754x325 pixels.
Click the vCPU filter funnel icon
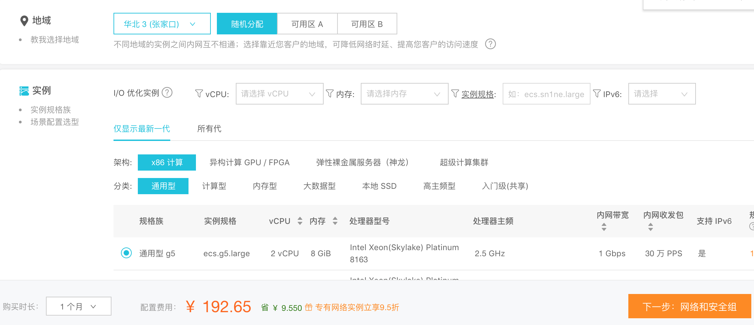199,93
